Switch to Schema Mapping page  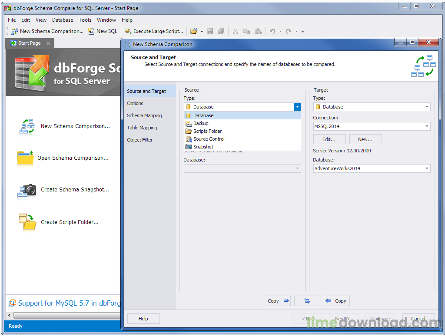click(144, 115)
